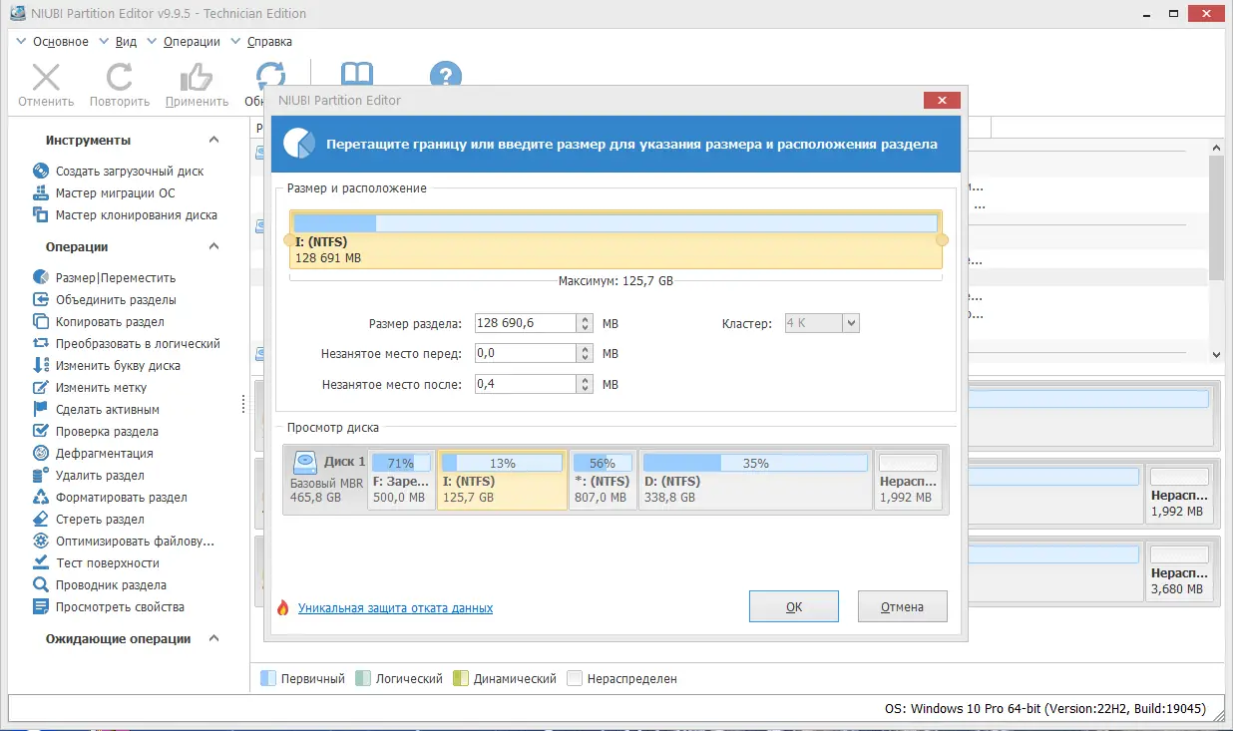Click the OK button in dialog
1233x731 pixels.
coord(794,606)
